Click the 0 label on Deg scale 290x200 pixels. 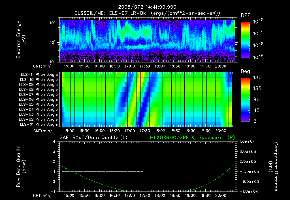[x=255, y=121]
